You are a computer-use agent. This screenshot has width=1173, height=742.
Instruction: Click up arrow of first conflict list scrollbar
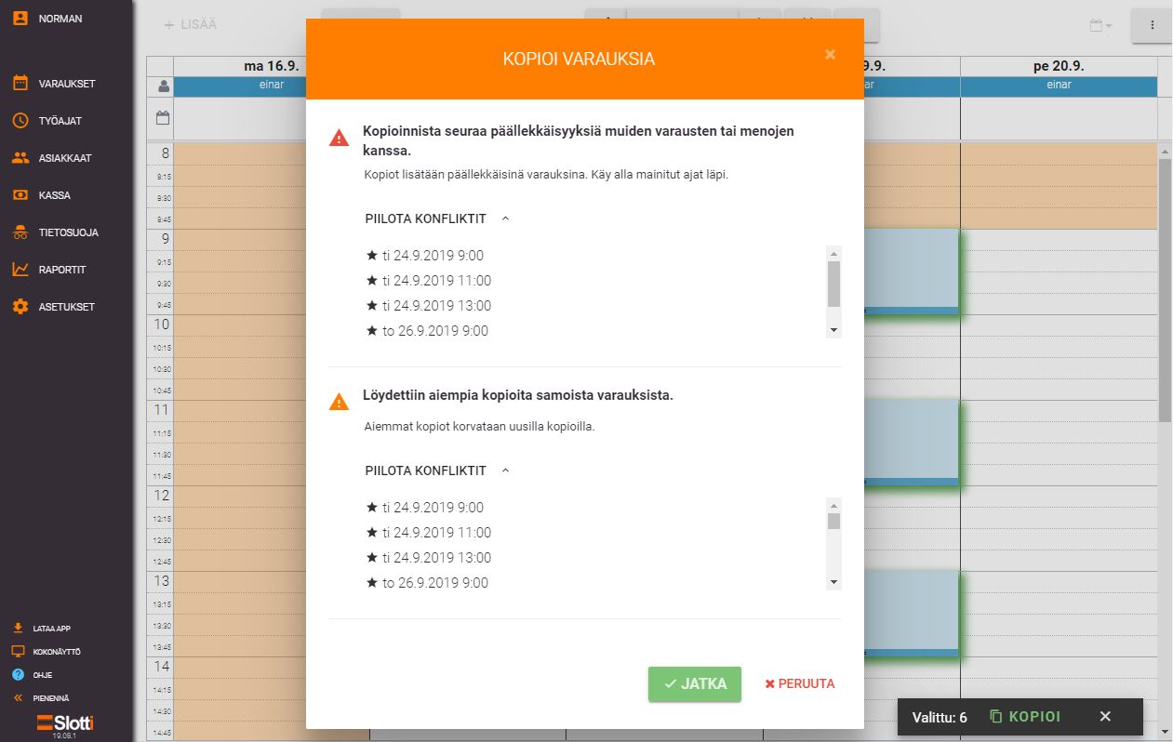pyautogui.click(x=833, y=254)
